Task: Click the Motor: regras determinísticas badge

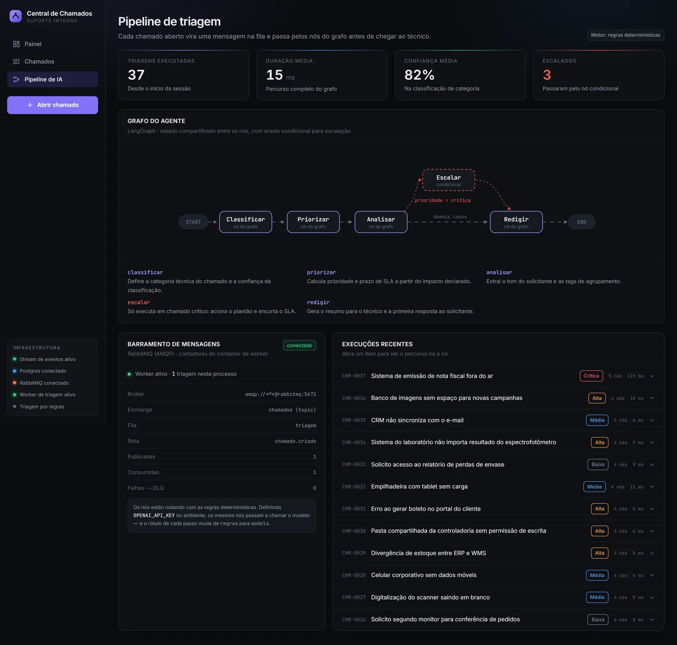Action: 625,35
